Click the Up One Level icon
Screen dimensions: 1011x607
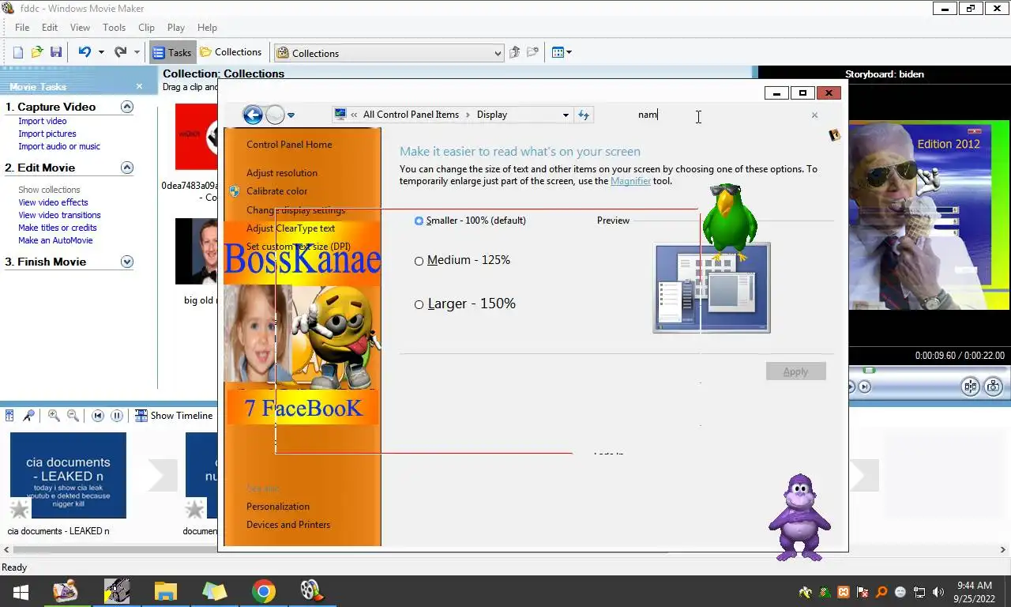515,52
